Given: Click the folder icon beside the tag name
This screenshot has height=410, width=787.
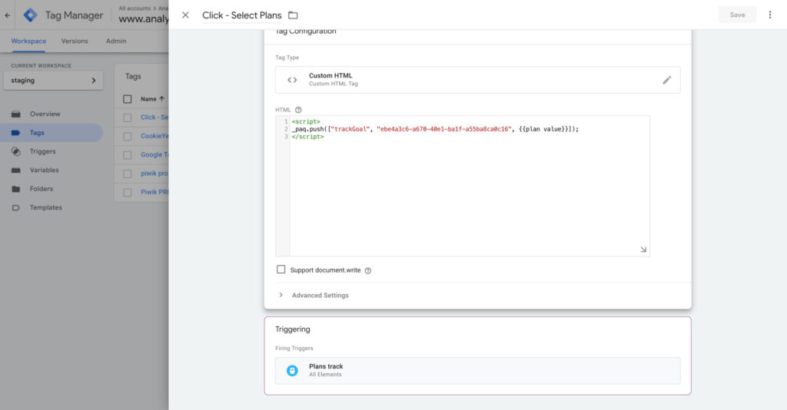Looking at the screenshot, I should [x=293, y=15].
